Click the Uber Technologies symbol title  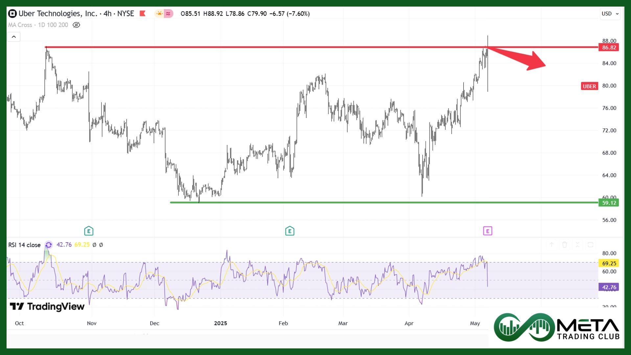76,13
